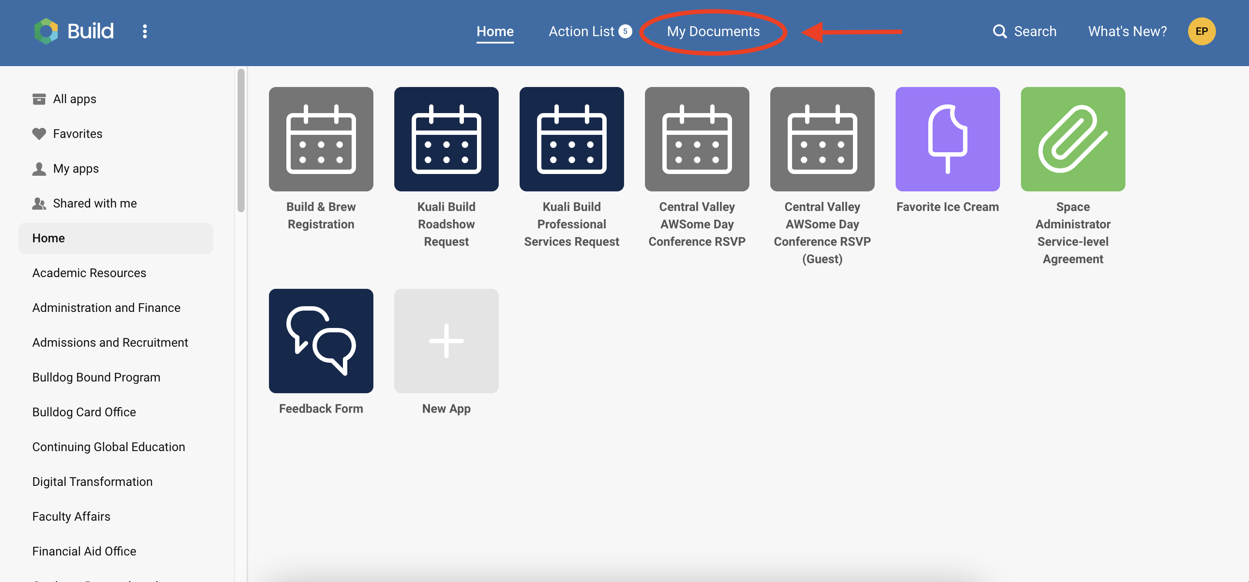Image resolution: width=1249 pixels, height=582 pixels.
Task: Click the sidebar vertical scrollbar
Action: [241, 140]
